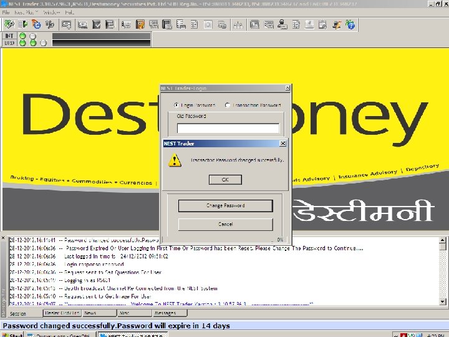Viewport: 449px width, 337px height.
Task: Click Cancel in the login dialog
Action: coord(225,225)
